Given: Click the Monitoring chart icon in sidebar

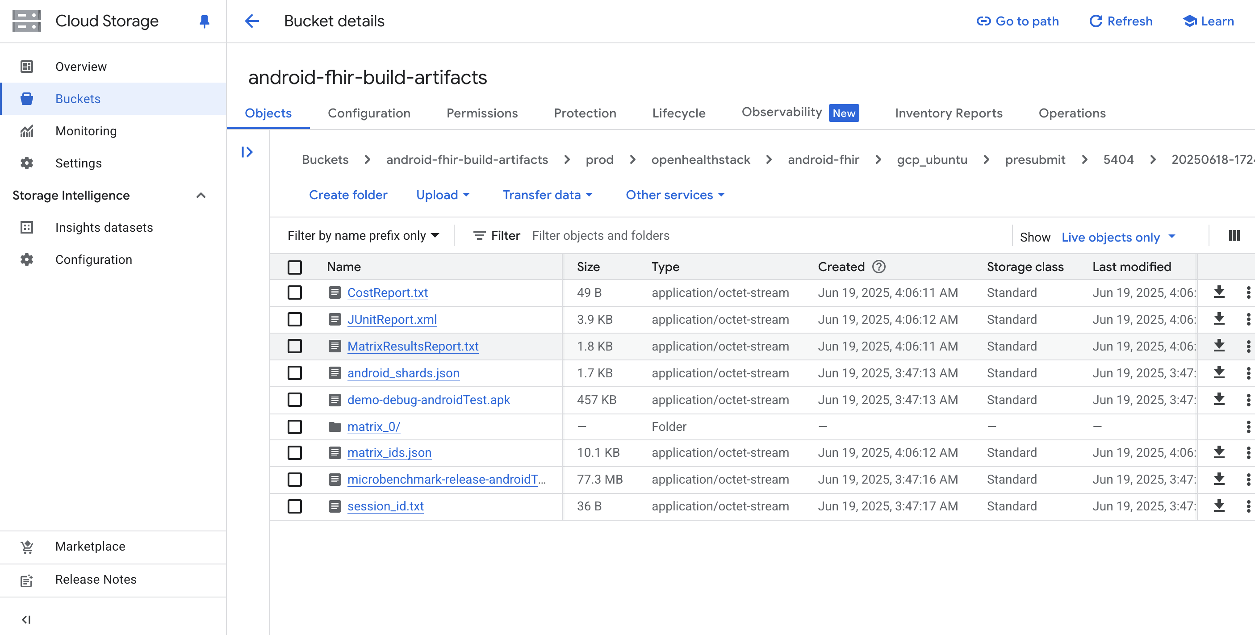Looking at the screenshot, I should click(27, 131).
